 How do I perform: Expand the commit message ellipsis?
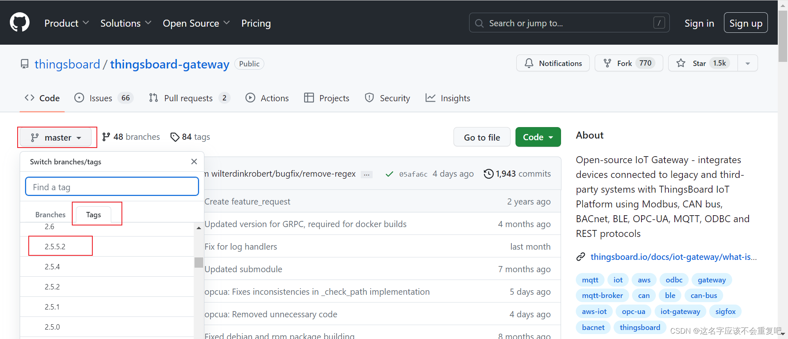[367, 175]
